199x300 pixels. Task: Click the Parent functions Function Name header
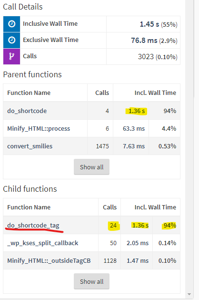(29, 93)
